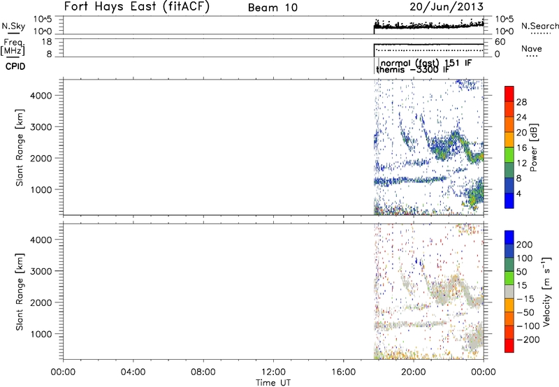Click the '200' Velocity colorbar label
Screen dimensions: 559x387
525,244
